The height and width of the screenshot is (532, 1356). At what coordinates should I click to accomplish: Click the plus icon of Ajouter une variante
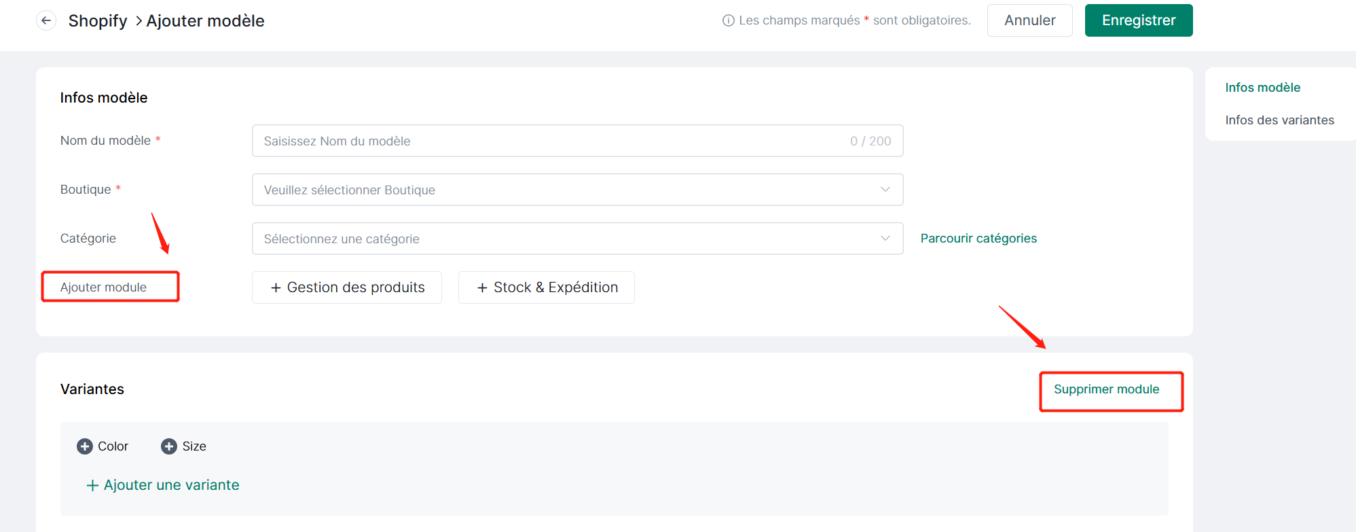pos(92,486)
